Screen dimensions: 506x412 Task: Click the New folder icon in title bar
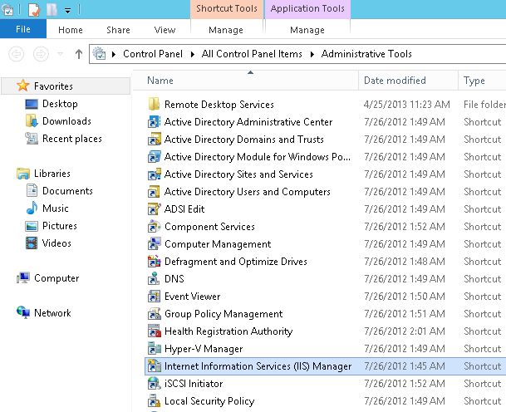(52, 9)
